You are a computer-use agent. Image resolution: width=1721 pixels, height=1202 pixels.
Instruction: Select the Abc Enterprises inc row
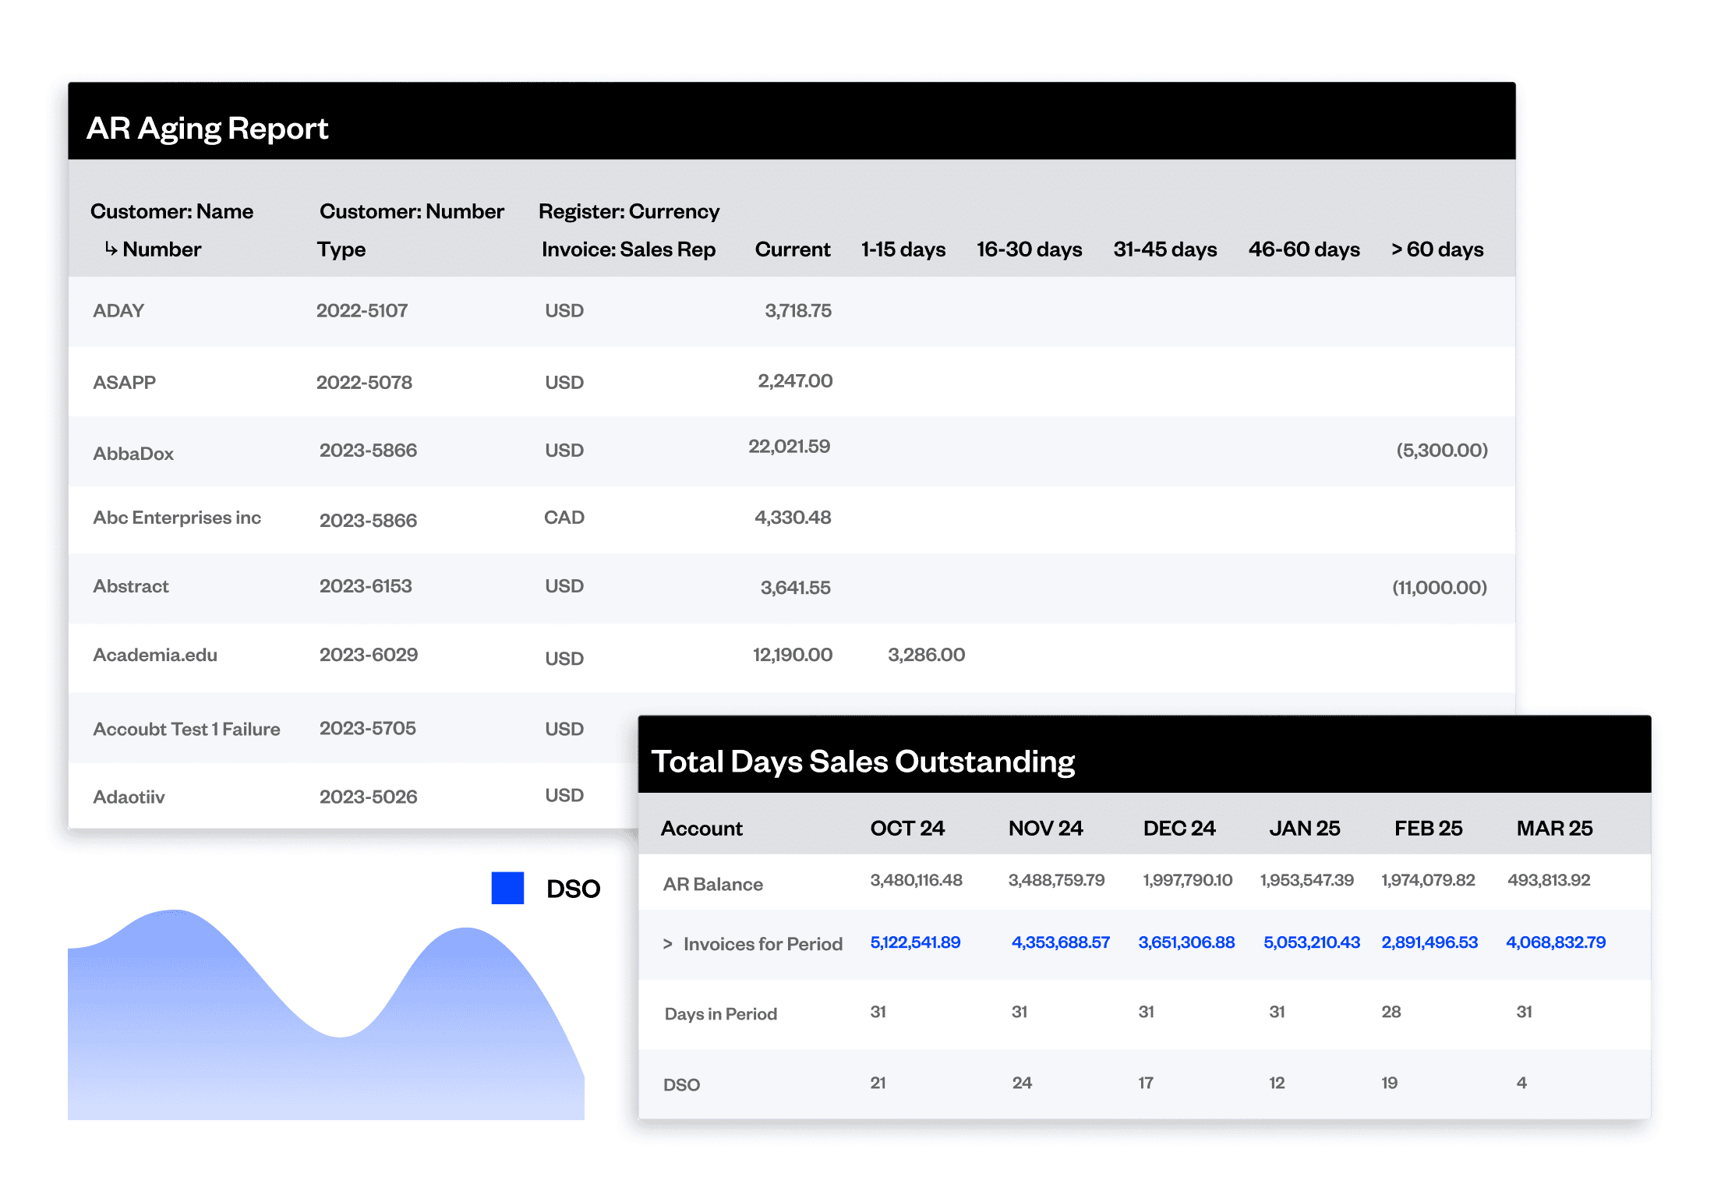click(177, 518)
